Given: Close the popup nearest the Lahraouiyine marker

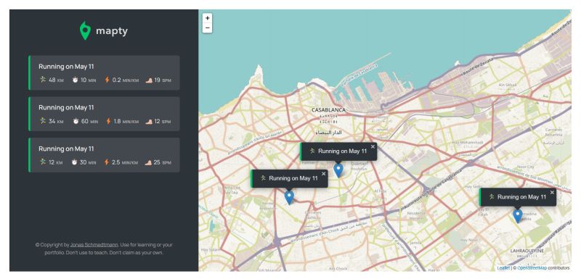Looking at the screenshot, I should pos(552,192).
